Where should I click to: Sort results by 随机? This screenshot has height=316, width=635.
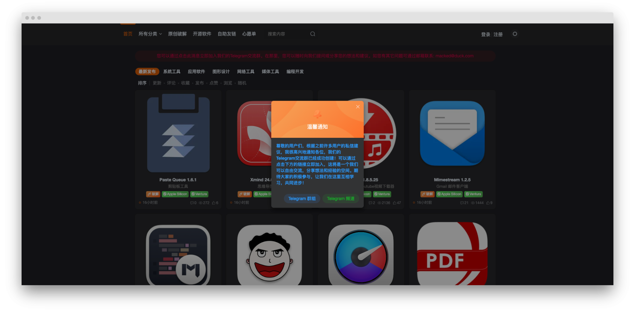(242, 83)
